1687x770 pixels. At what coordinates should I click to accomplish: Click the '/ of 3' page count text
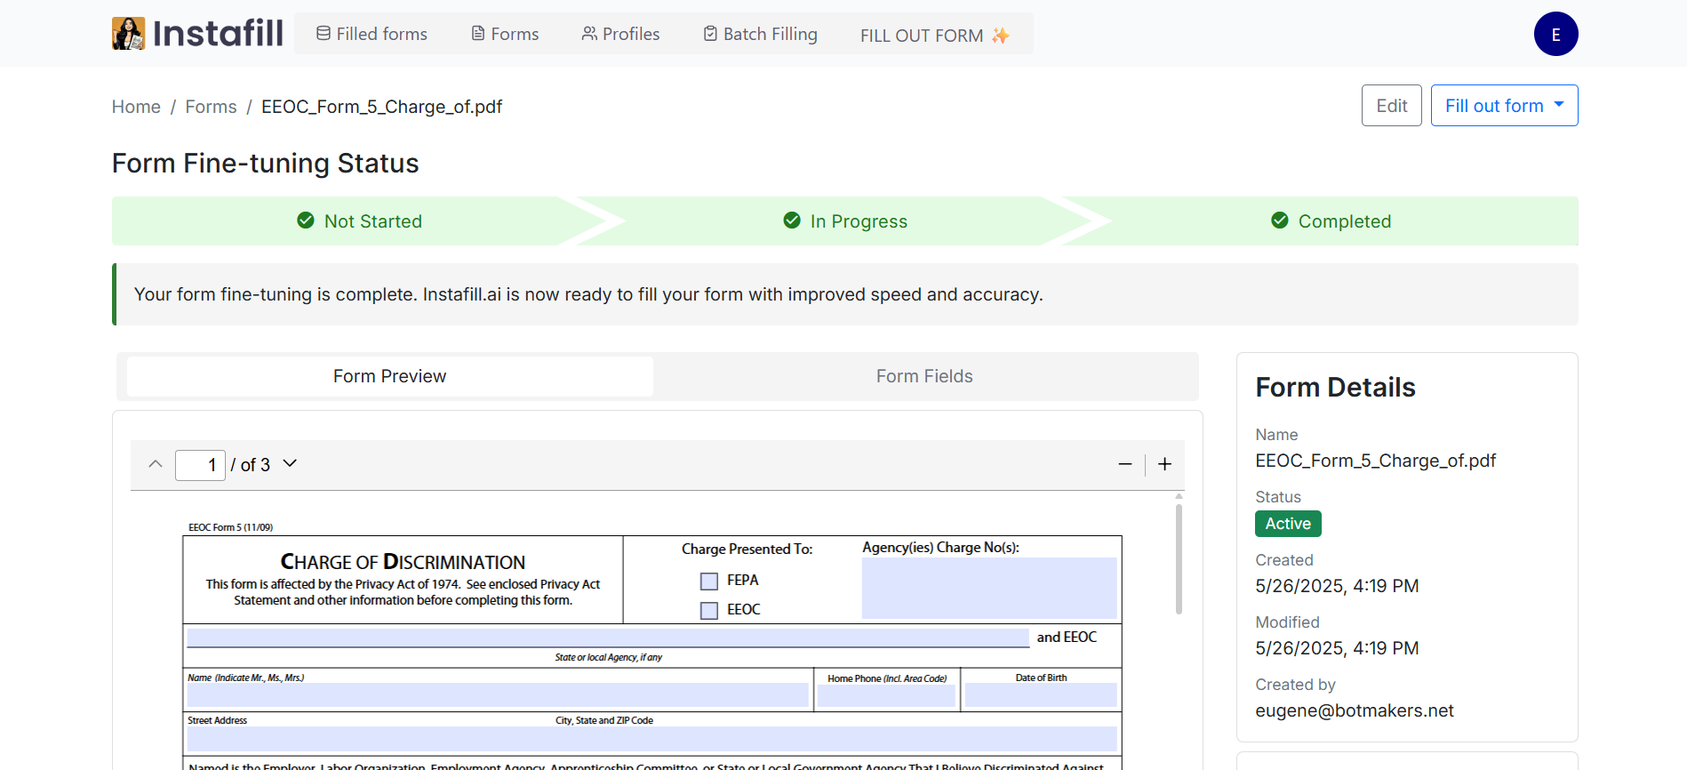tap(250, 465)
